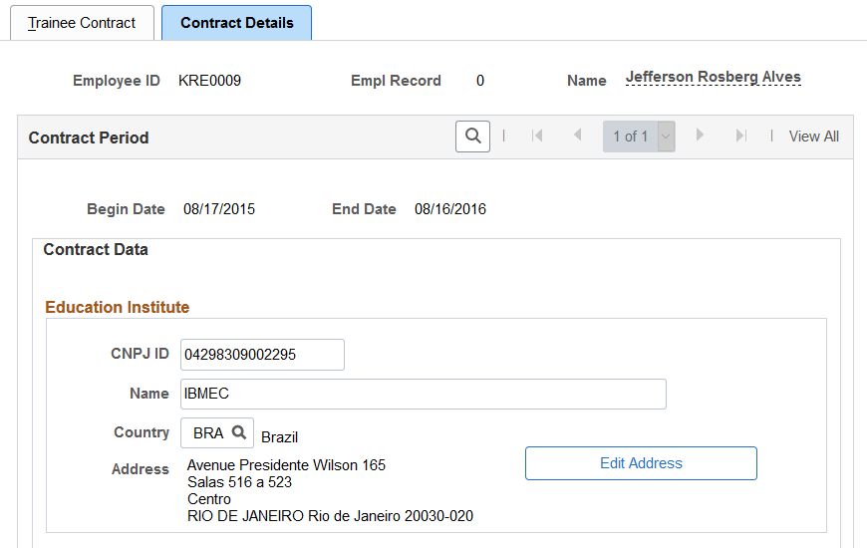Screen dimensions: 867x548
Task: Click the End Date value 08/16/2016
Action: coord(450,209)
